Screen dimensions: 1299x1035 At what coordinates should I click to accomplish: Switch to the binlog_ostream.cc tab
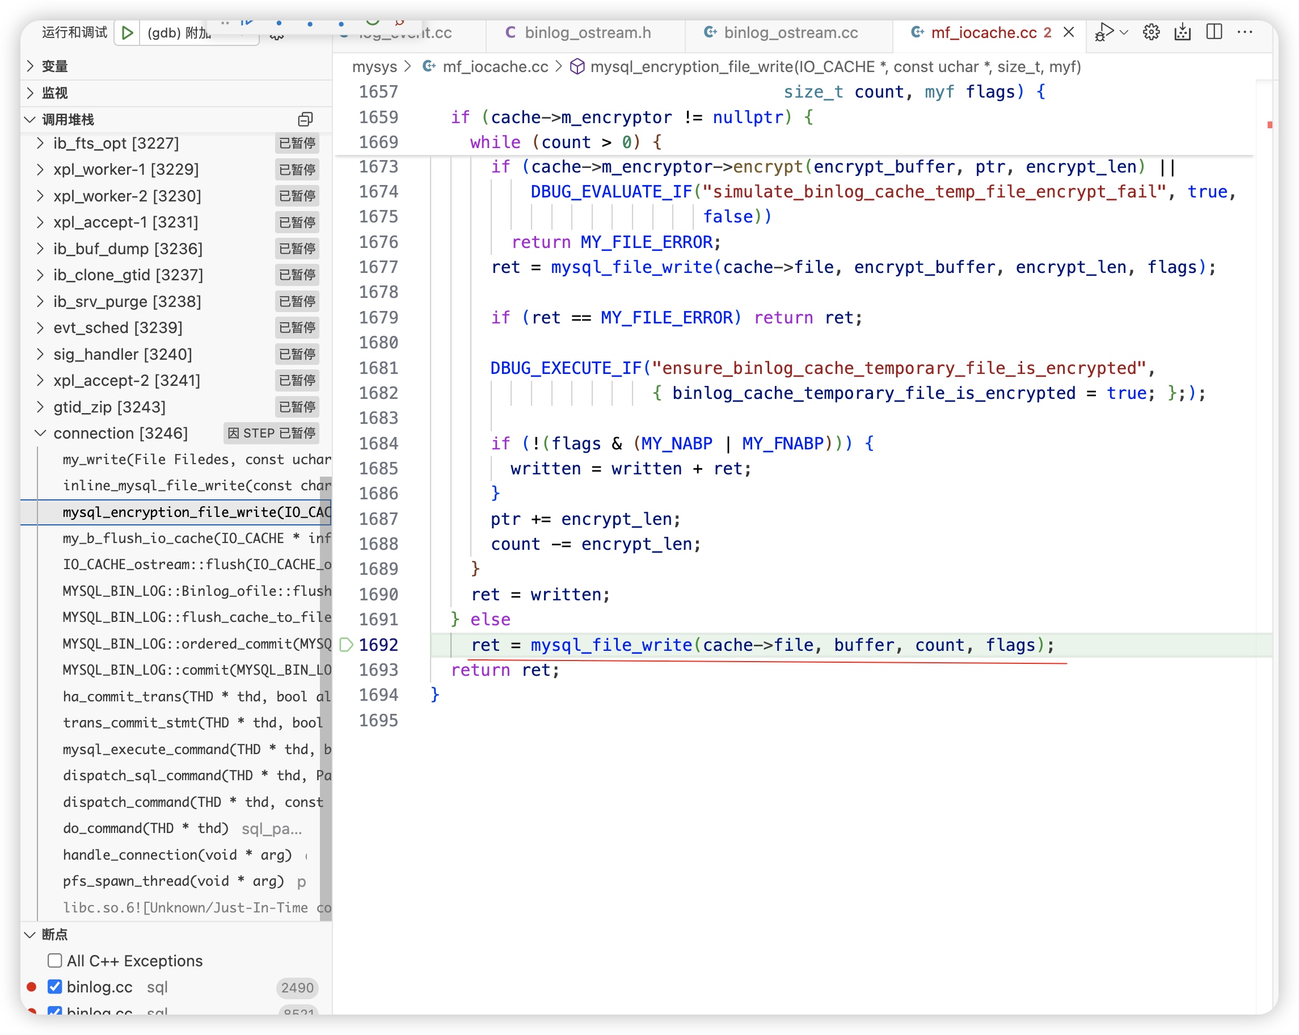790,32
